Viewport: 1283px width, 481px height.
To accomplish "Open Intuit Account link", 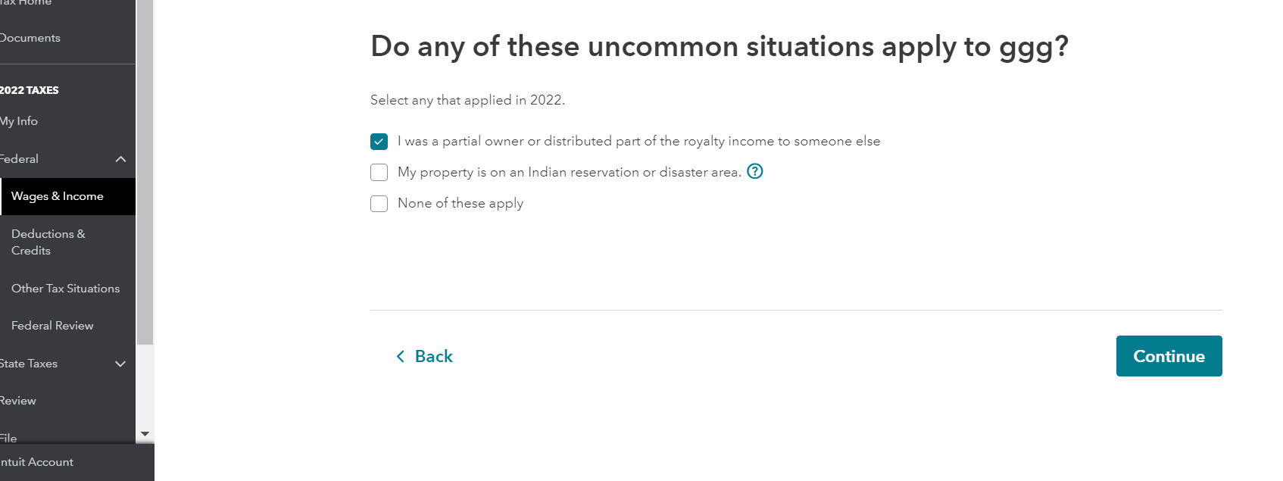I will 37,462.
